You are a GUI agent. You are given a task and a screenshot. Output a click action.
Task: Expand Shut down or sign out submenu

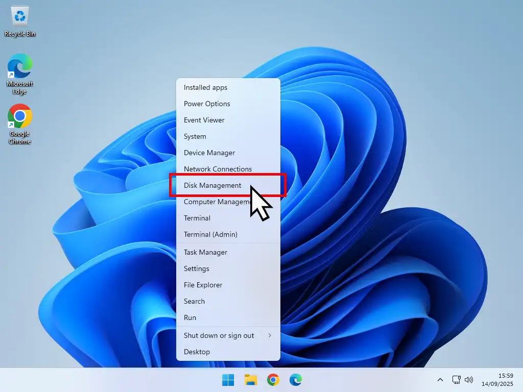pyautogui.click(x=228, y=336)
